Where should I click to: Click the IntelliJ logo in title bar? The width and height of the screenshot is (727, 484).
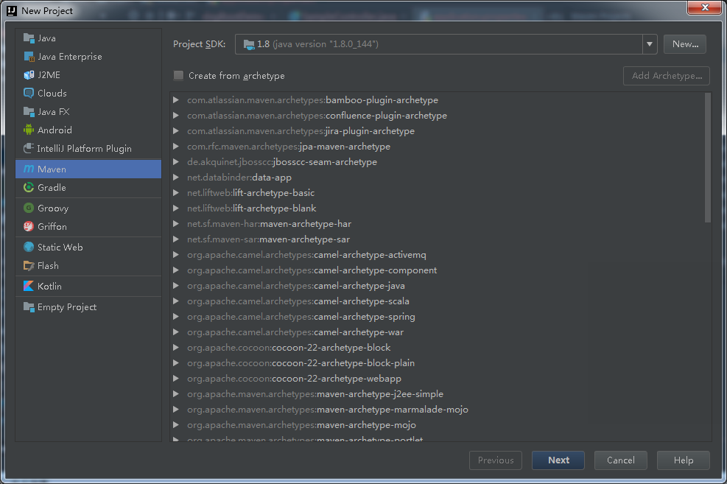(x=12, y=10)
